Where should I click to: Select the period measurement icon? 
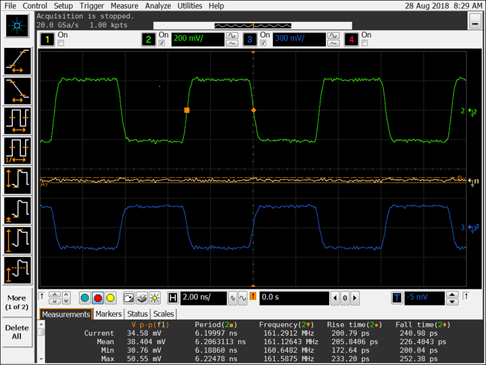point(18,121)
